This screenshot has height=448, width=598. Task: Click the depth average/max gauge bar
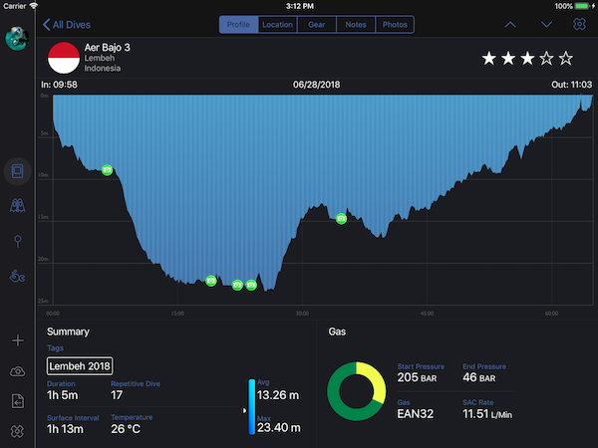click(x=251, y=407)
